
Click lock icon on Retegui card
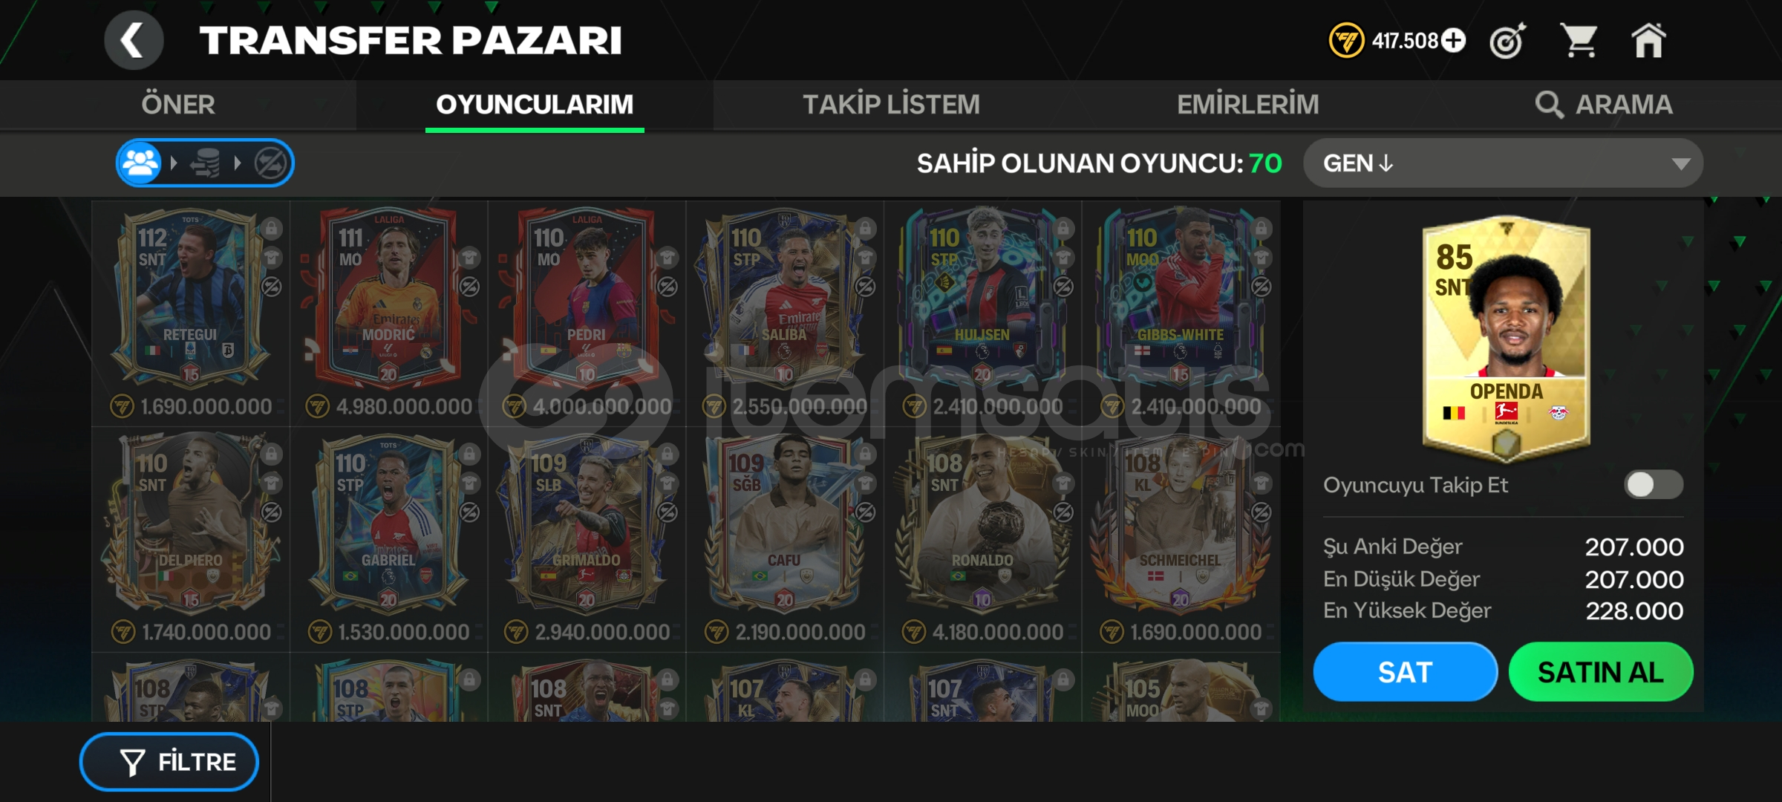click(272, 228)
